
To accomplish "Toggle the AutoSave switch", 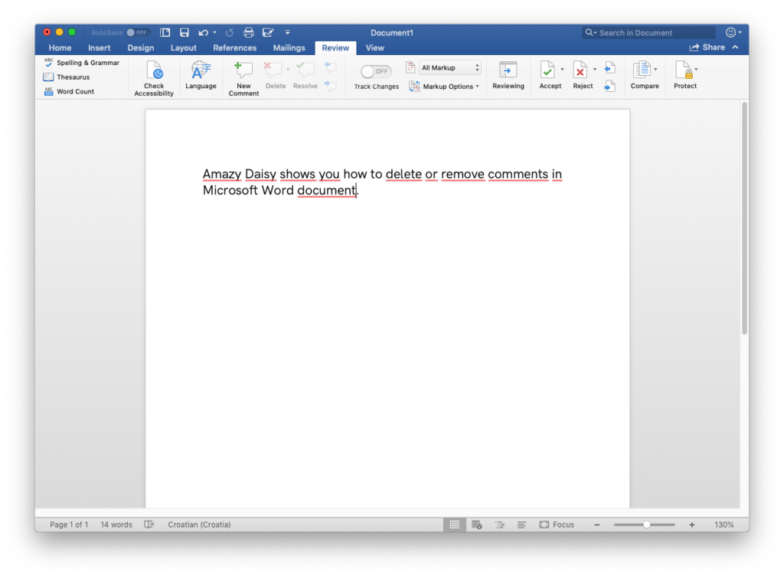I will point(137,33).
